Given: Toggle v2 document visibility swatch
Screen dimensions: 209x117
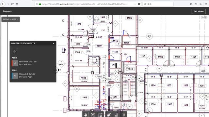Looking at the screenshot, I should pyautogui.click(x=15, y=63).
